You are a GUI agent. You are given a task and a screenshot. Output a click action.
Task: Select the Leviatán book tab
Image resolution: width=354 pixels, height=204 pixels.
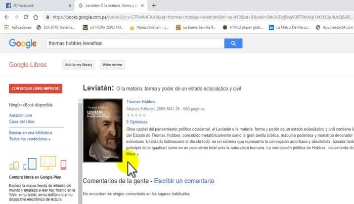pos(111,6)
